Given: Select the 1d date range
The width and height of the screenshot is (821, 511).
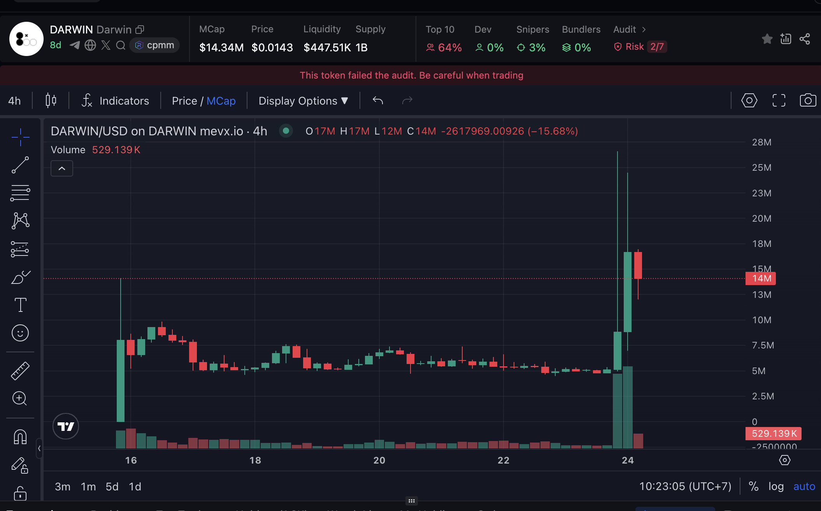Looking at the screenshot, I should pyautogui.click(x=135, y=486).
